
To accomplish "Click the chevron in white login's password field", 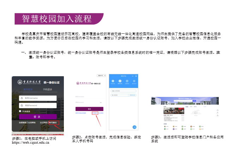I will click(101, 102).
